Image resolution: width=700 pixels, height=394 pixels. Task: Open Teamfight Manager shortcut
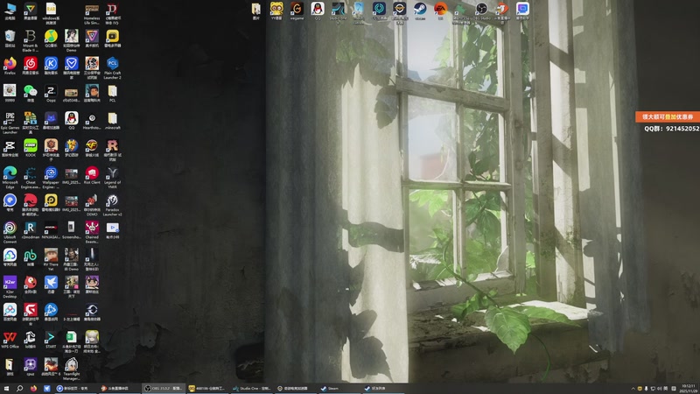click(72, 369)
